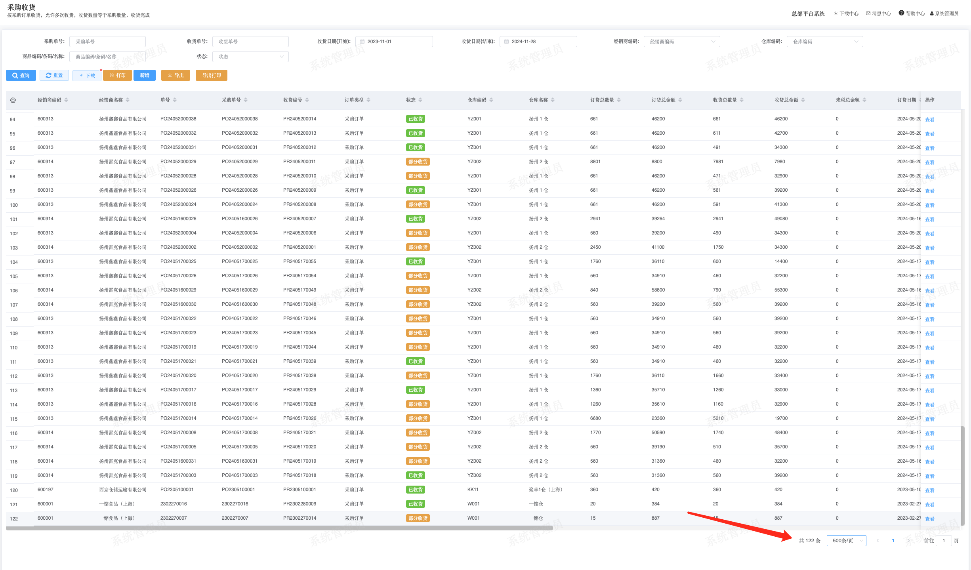The width and height of the screenshot is (971, 570).
Task: Click the 状态 column sort arrows
Action: (x=420, y=100)
